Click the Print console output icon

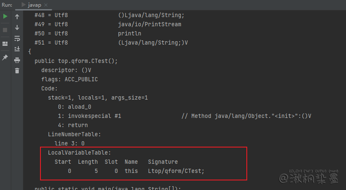(x=17, y=60)
